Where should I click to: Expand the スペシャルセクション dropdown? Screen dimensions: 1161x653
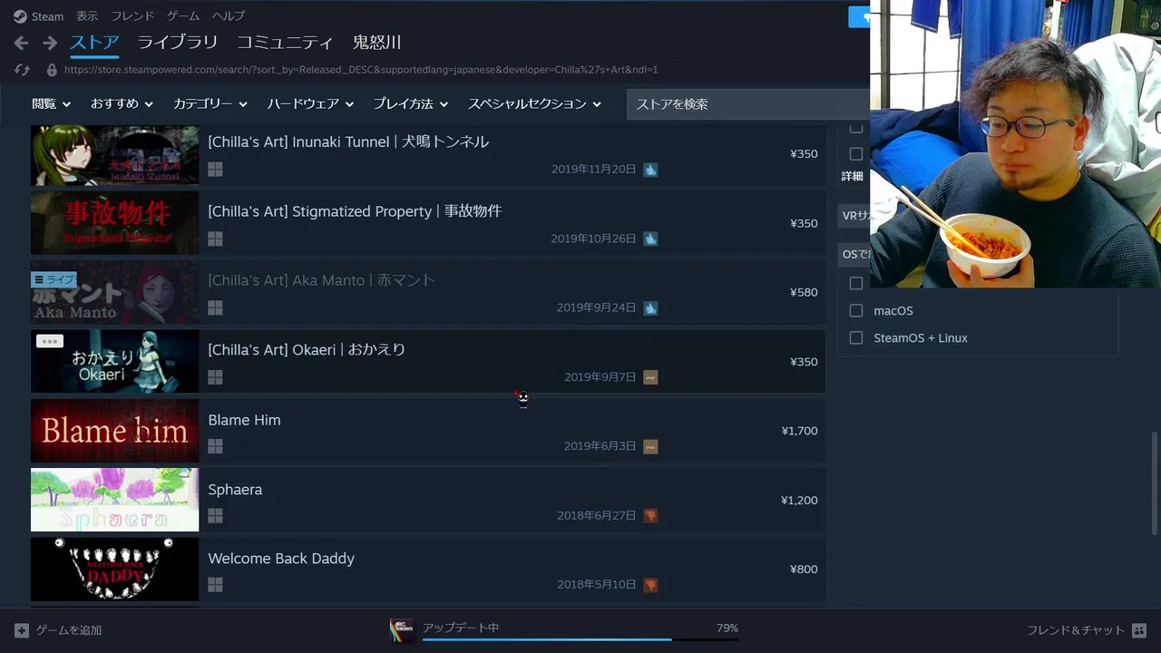[x=535, y=104]
